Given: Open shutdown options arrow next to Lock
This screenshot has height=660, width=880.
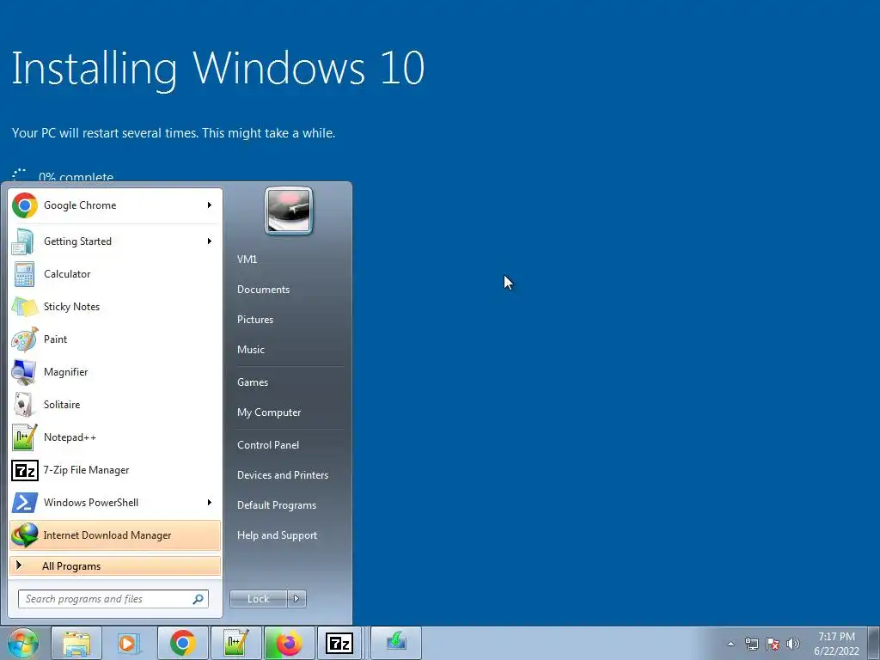Looking at the screenshot, I should (296, 599).
